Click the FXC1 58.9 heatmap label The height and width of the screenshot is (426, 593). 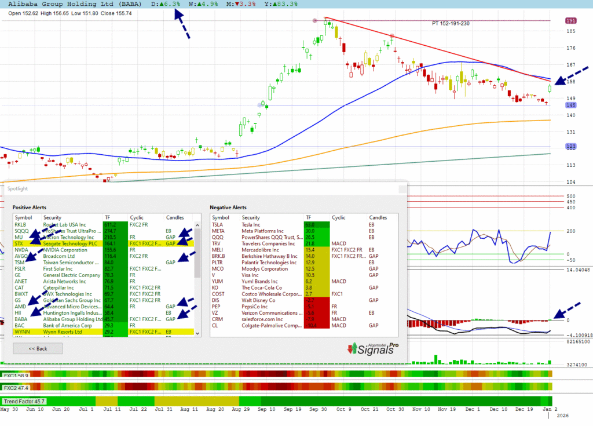[x=15, y=374]
